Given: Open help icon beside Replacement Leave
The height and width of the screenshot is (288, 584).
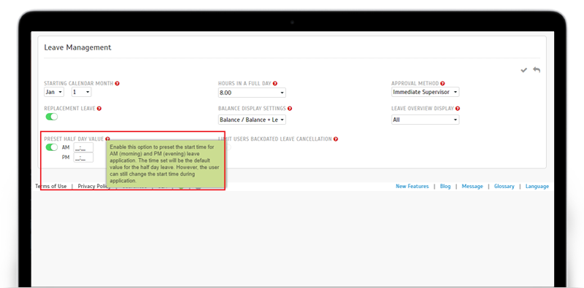Looking at the screenshot, I should (x=99, y=109).
